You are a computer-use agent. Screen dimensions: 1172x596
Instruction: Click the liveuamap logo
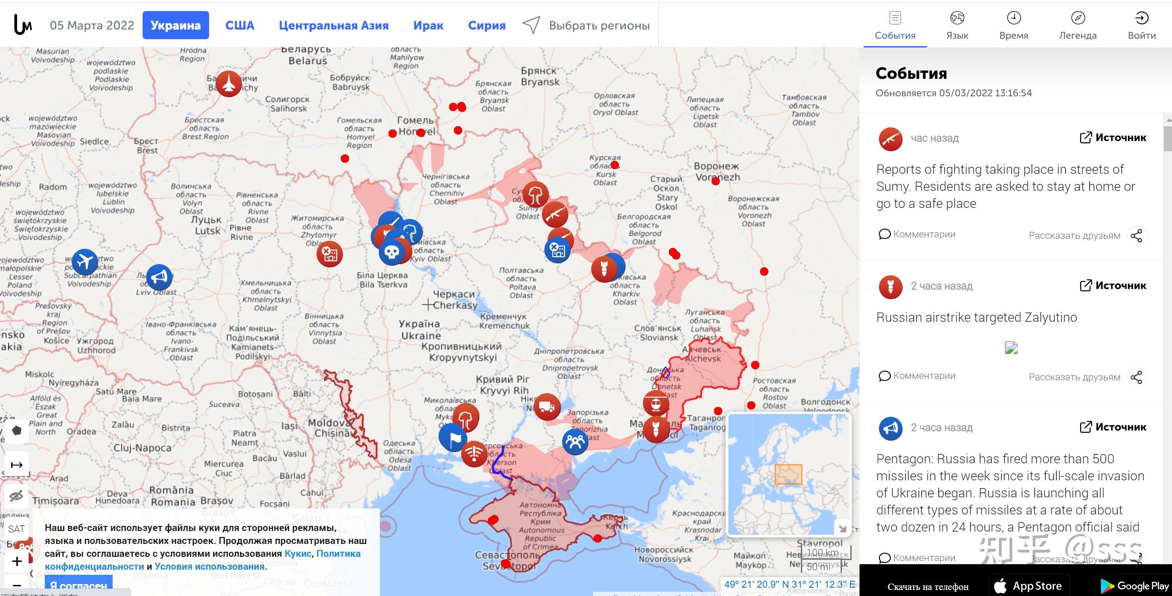point(23,25)
